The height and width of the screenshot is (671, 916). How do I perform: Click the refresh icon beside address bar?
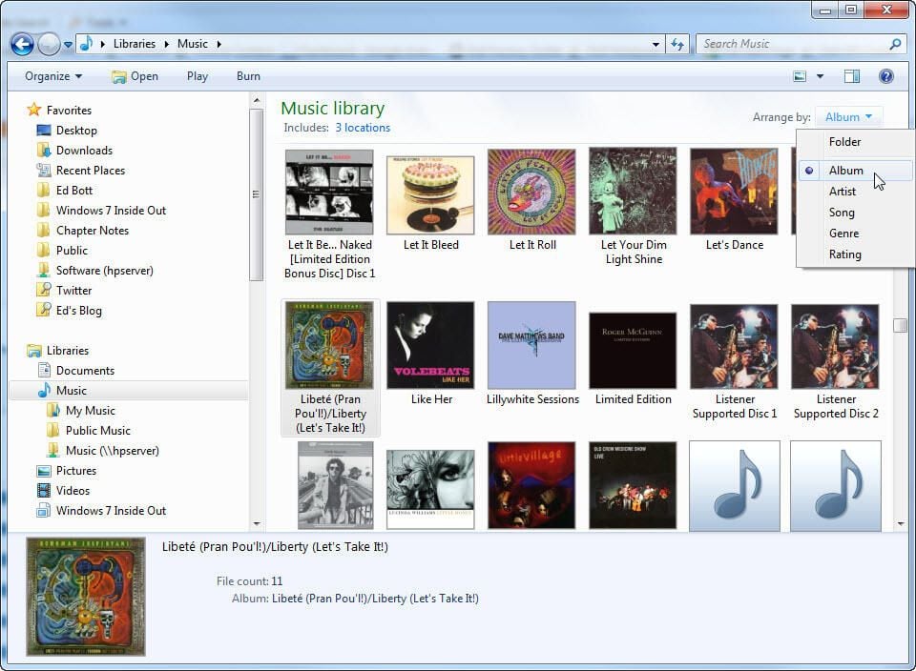tap(677, 45)
